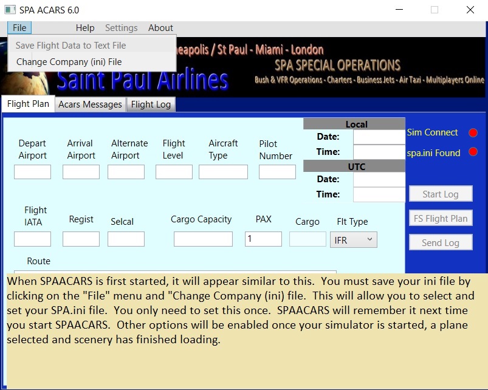Open the About menu
Viewport: 488px width, 390px height.
[x=160, y=28]
